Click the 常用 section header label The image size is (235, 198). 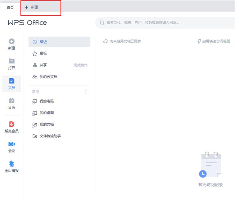pos(35,92)
